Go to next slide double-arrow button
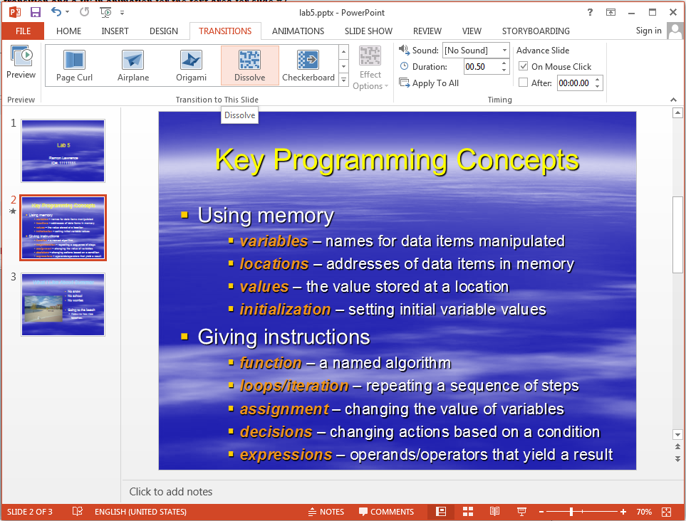Screen dimensions: 686x521 (677, 459)
